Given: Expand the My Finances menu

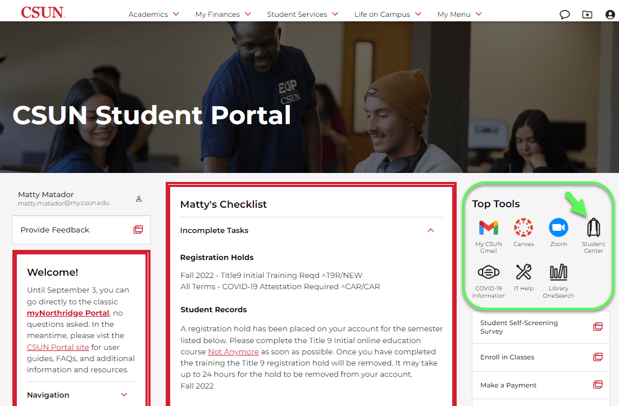Looking at the screenshot, I should coord(223,14).
